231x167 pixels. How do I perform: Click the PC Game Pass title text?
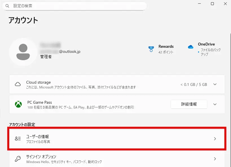(x=40, y=102)
